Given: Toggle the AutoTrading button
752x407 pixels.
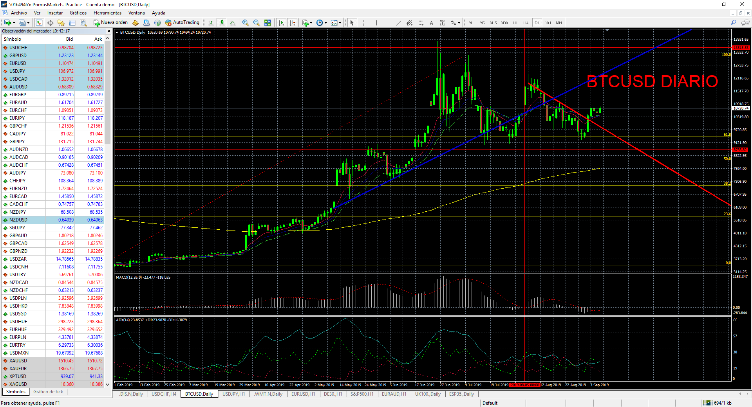Looking at the screenshot, I should click(183, 23).
